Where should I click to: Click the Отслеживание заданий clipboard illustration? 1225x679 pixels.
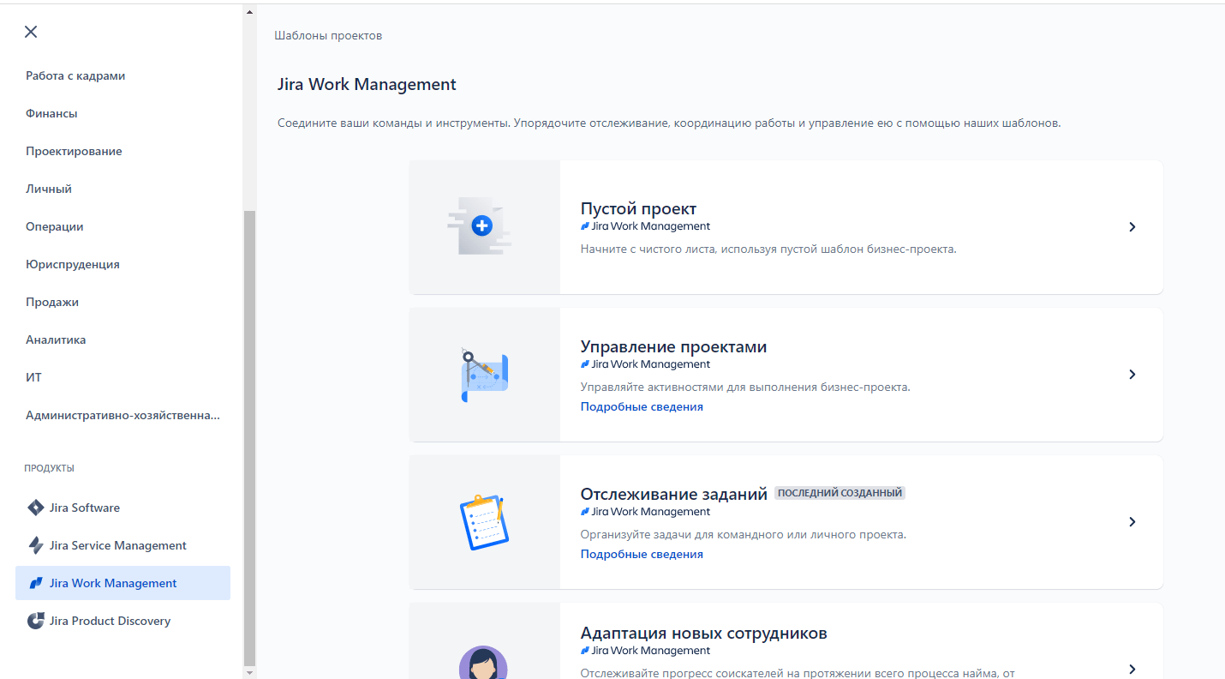pos(485,522)
